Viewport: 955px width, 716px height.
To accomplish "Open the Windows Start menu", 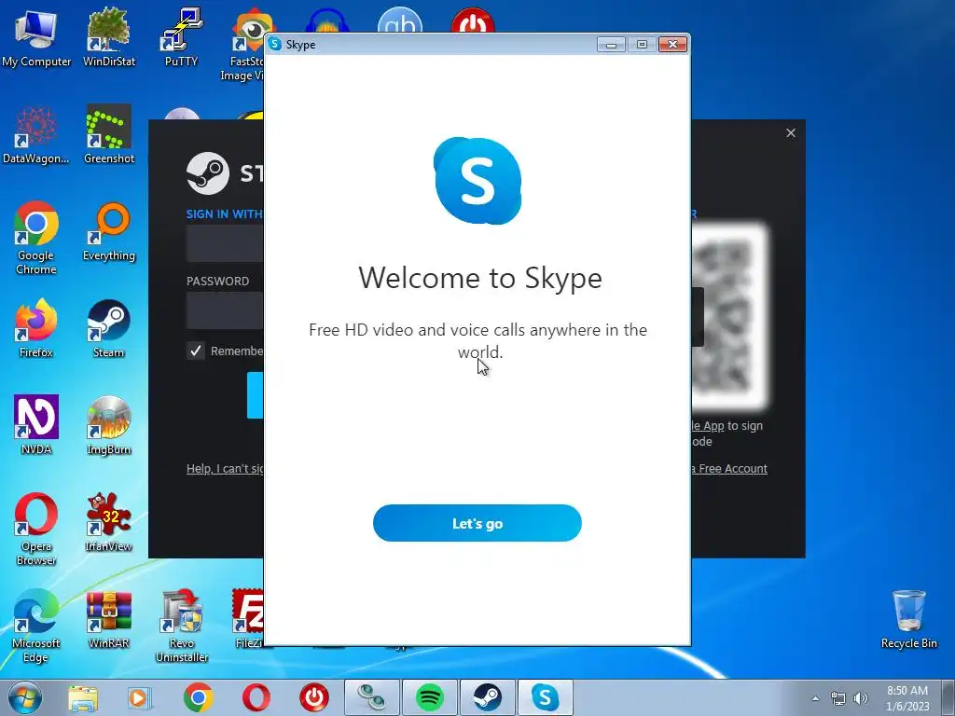I will [x=25, y=697].
